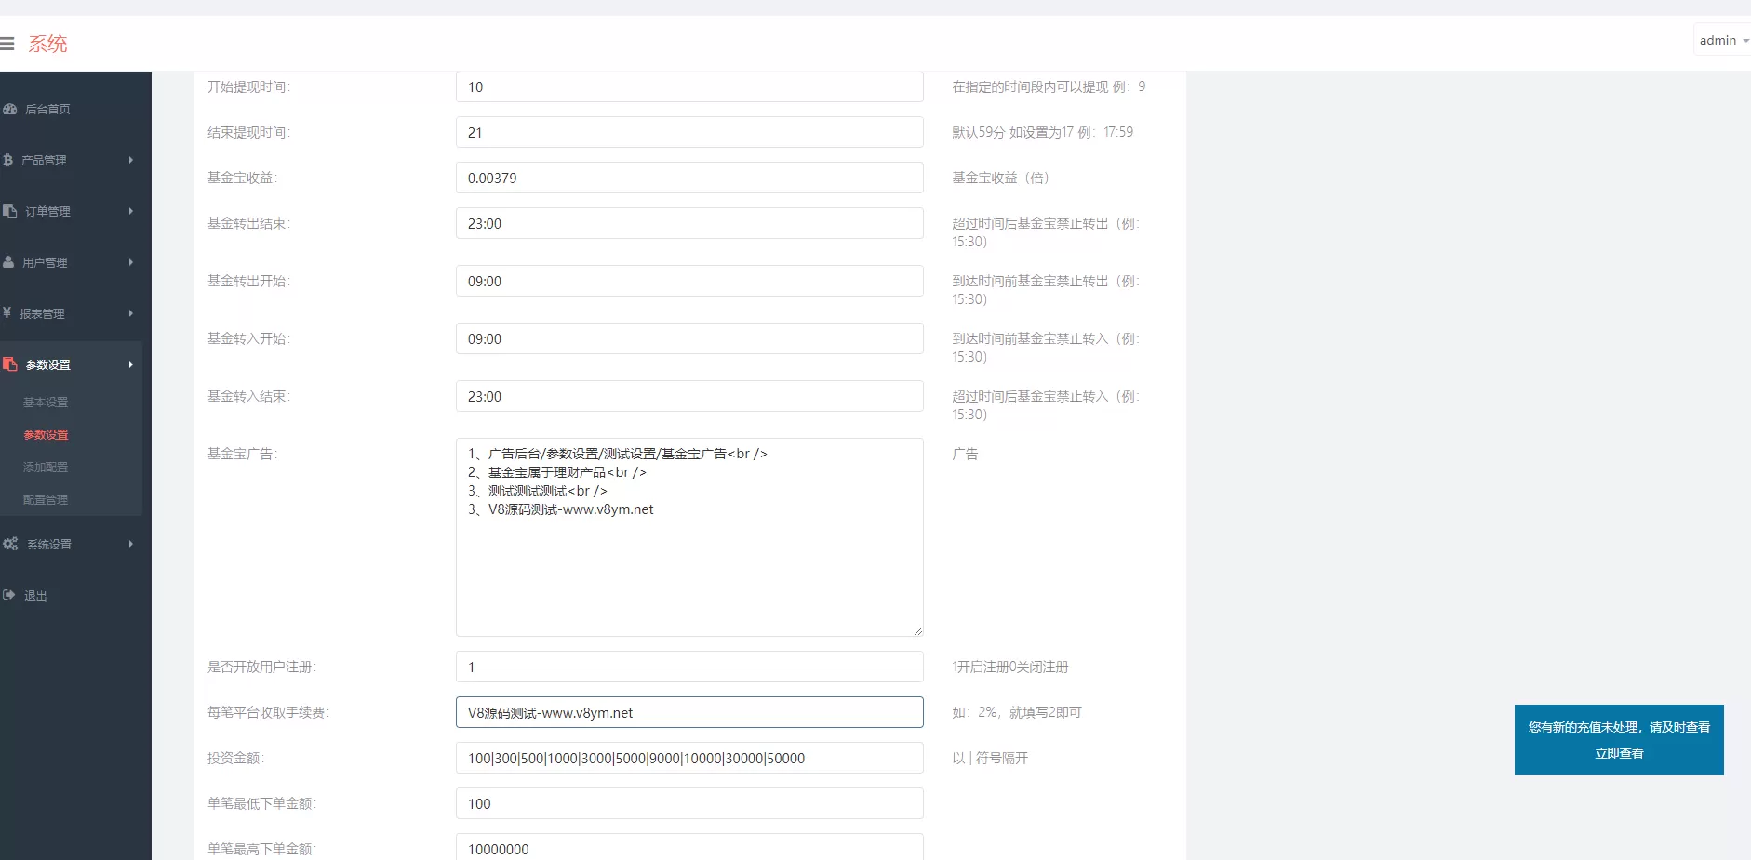Click inside the 基金宝广告 text area

pyautogui.click(x=688, y=536)
